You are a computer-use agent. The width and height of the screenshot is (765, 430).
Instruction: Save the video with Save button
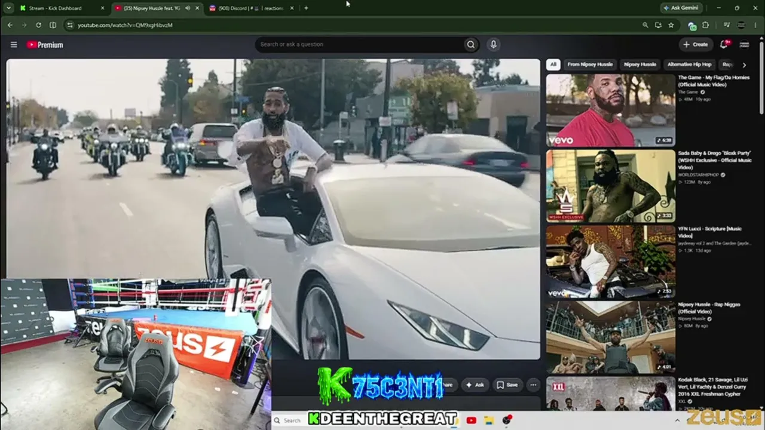pos(507,385)
